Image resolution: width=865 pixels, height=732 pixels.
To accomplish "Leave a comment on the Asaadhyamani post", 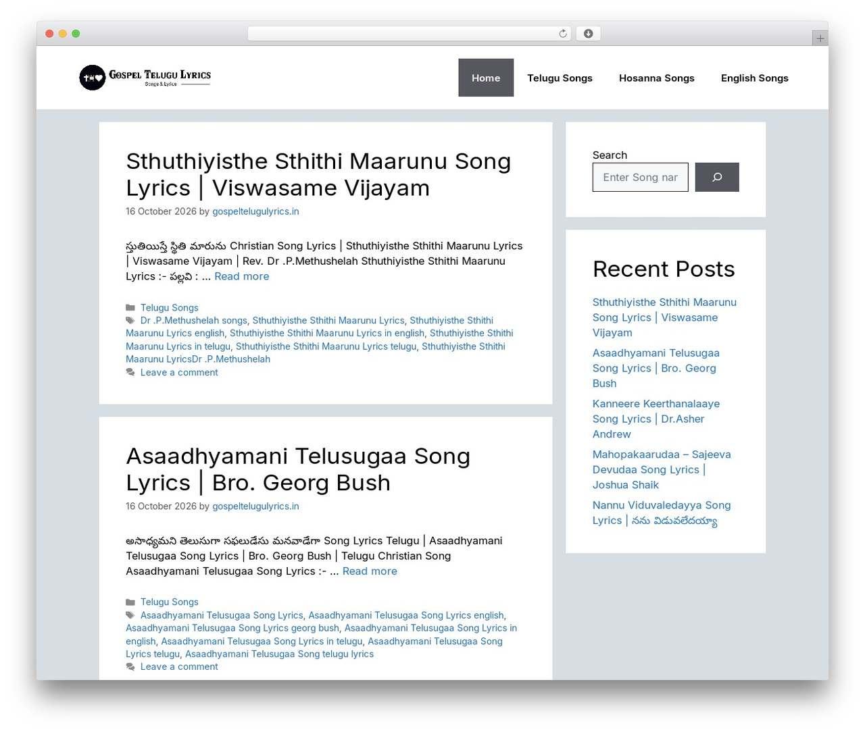I will (179, 667).
